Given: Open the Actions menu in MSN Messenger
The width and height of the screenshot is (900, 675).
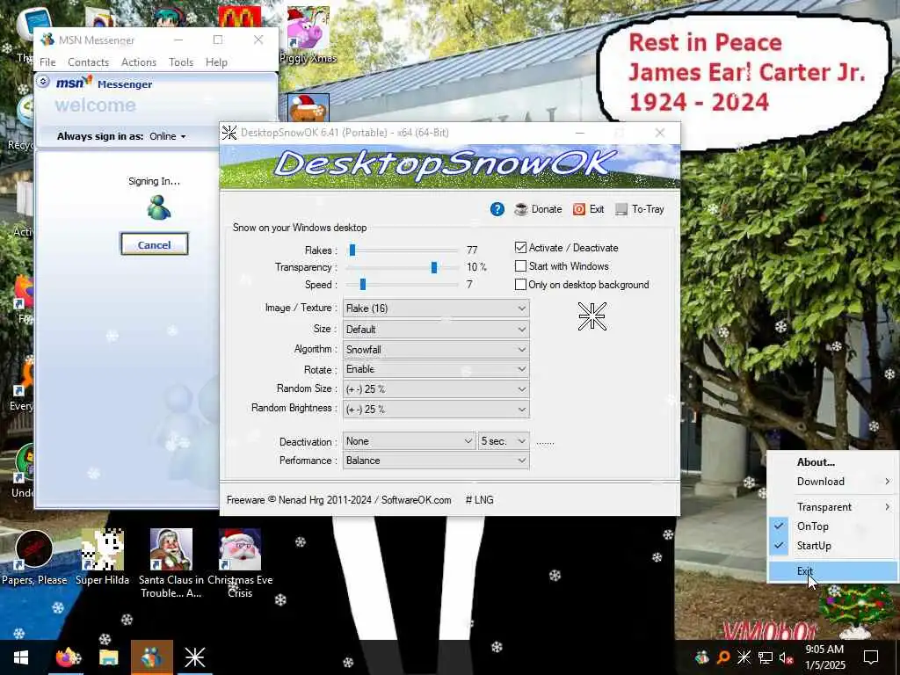Looking at the screenshot, I should [138, 62].
